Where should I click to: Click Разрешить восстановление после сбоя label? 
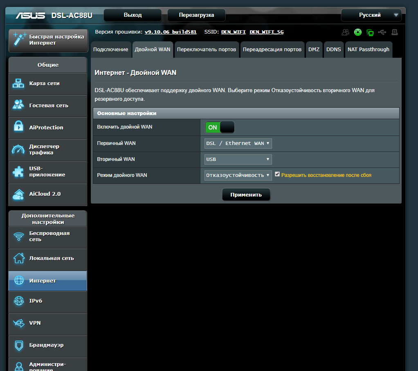click(326, 175)
